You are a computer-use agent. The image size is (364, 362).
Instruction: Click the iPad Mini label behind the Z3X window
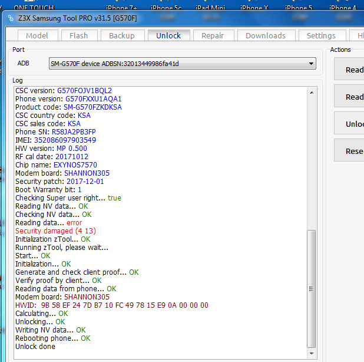point(210,8)
